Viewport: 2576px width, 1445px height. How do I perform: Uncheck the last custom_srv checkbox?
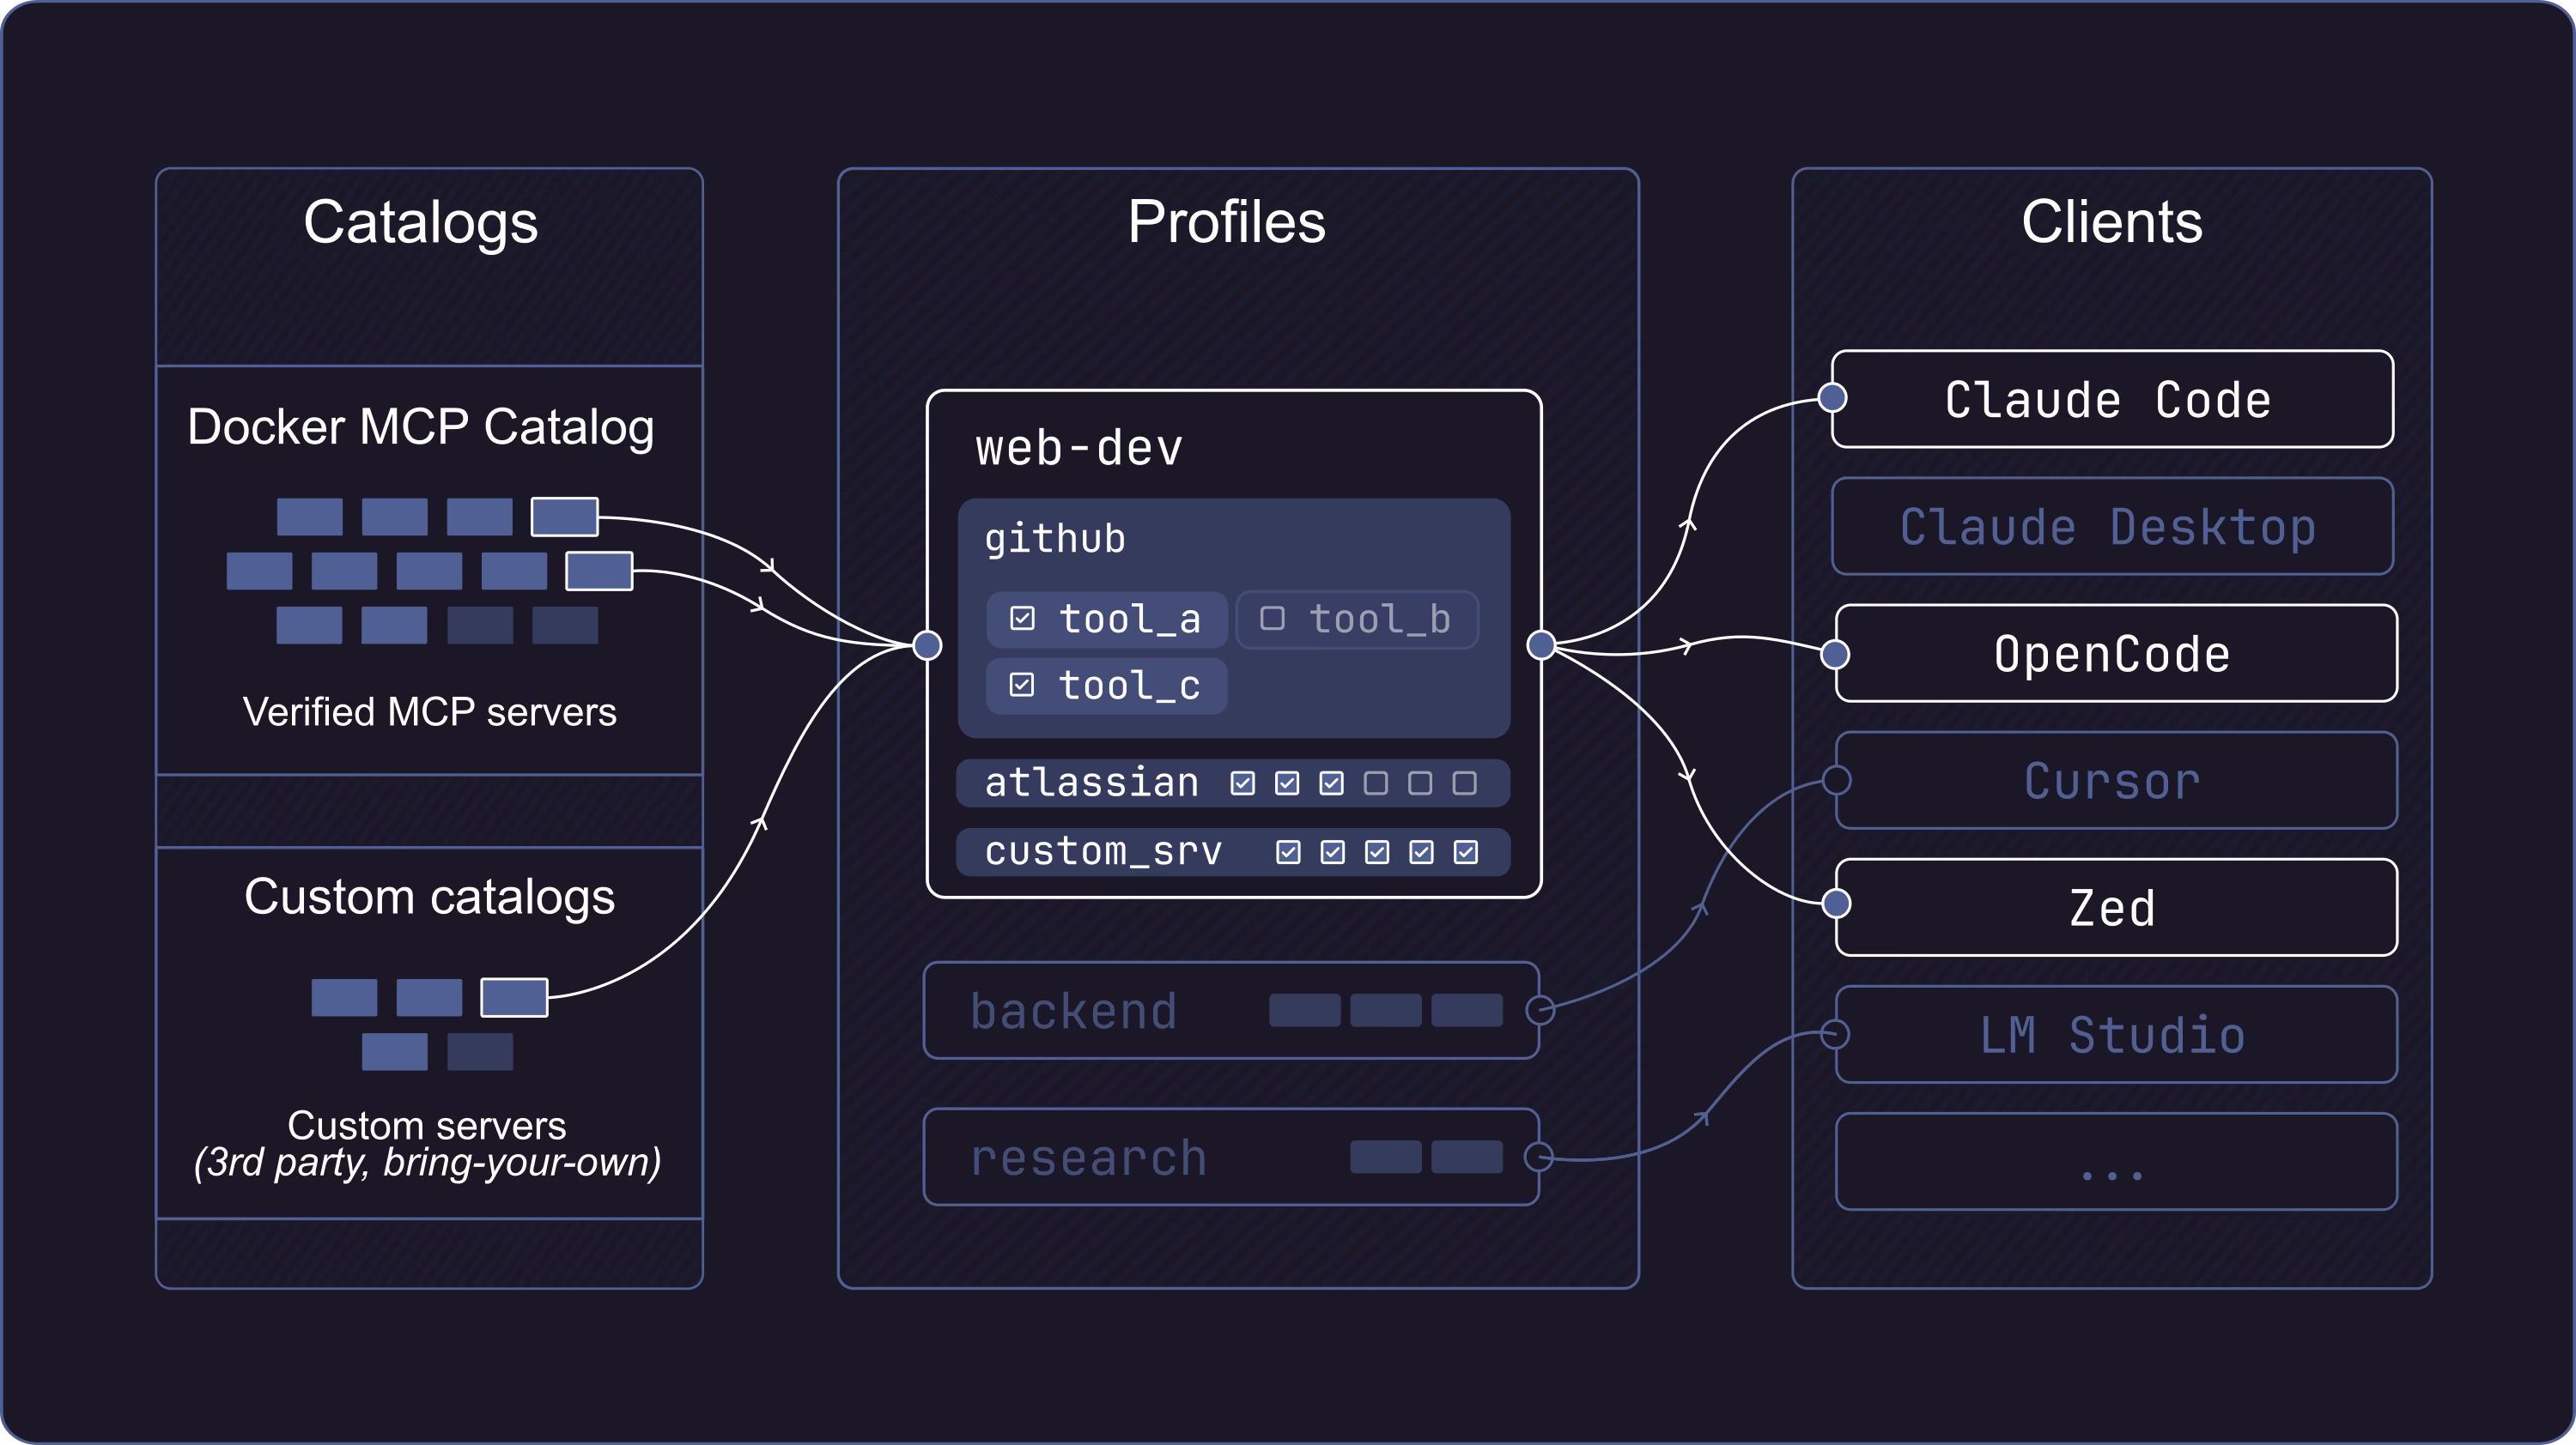1466,851
